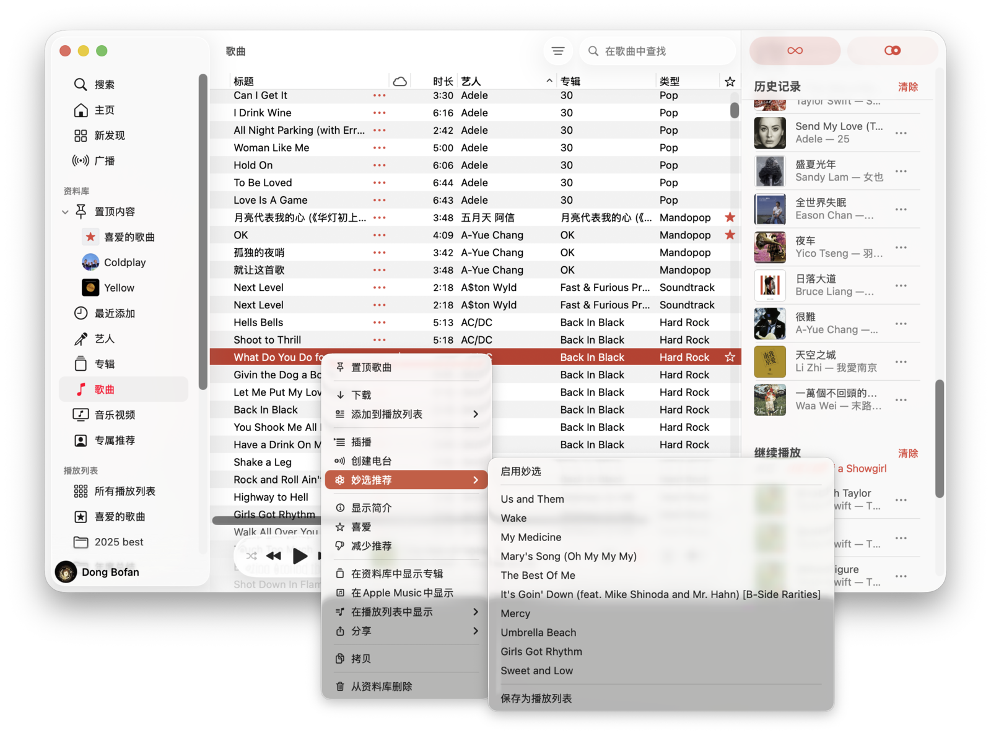Open 所有播放列表 in the sidebar
Image resolution: width=991 pixels, height=733 pixels.
pos(124,490)
